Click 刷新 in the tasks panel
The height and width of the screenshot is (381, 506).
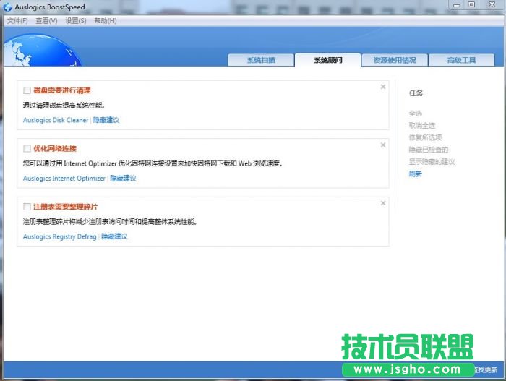(x=415, y=174)
